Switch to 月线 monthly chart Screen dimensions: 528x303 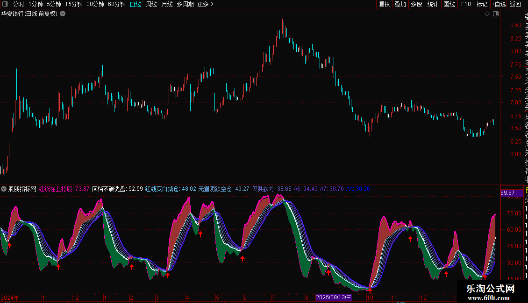[x=167, y=4]
